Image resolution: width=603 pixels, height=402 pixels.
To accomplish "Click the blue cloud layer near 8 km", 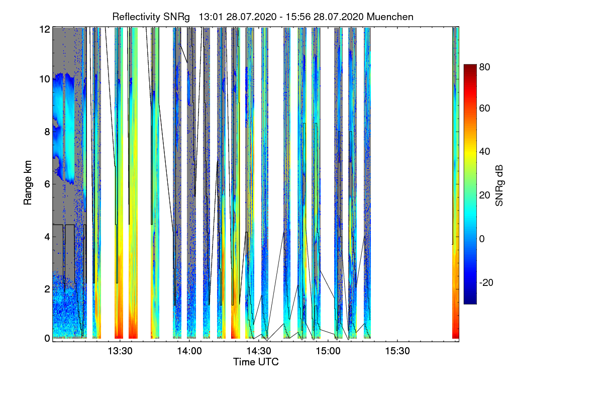I will point(64,128).
